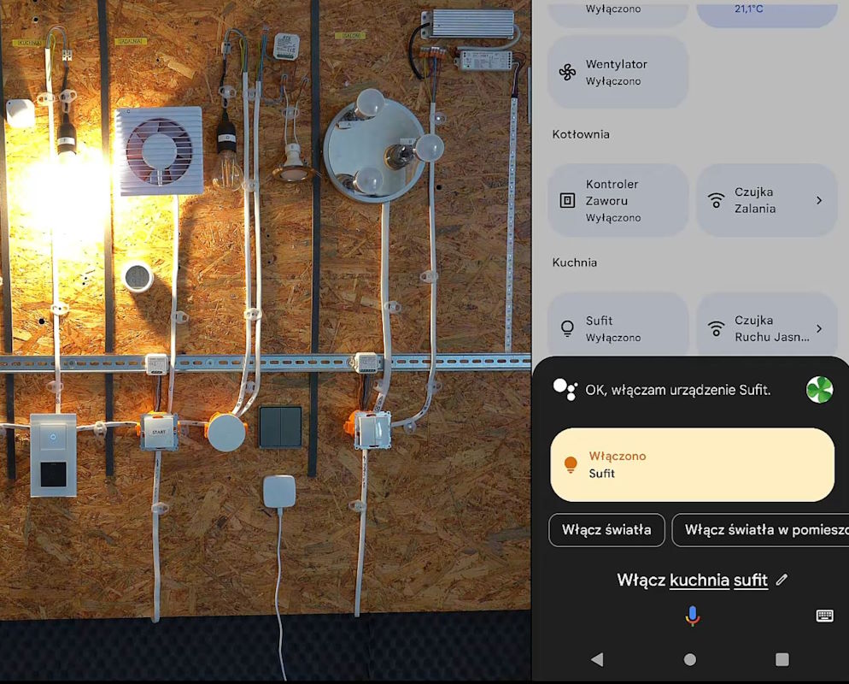The image size is (849, 684).
Task: Expand the Czujka Zalania chevron
Action: pyautogui.click(x=819, y=200)
